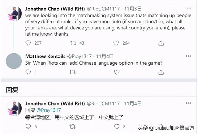This screenshot has height=134, width=198.
Task: Reply to Matthew Kentails' tweet
Action: [x=28, y=72]
